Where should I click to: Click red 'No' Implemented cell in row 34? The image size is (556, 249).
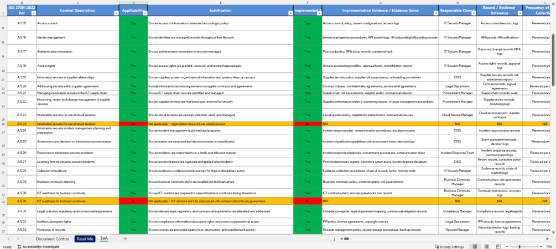point(308,201)
